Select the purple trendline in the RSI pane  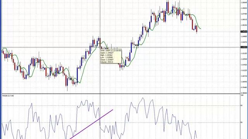pyautogui.click(x=91, y=124)
